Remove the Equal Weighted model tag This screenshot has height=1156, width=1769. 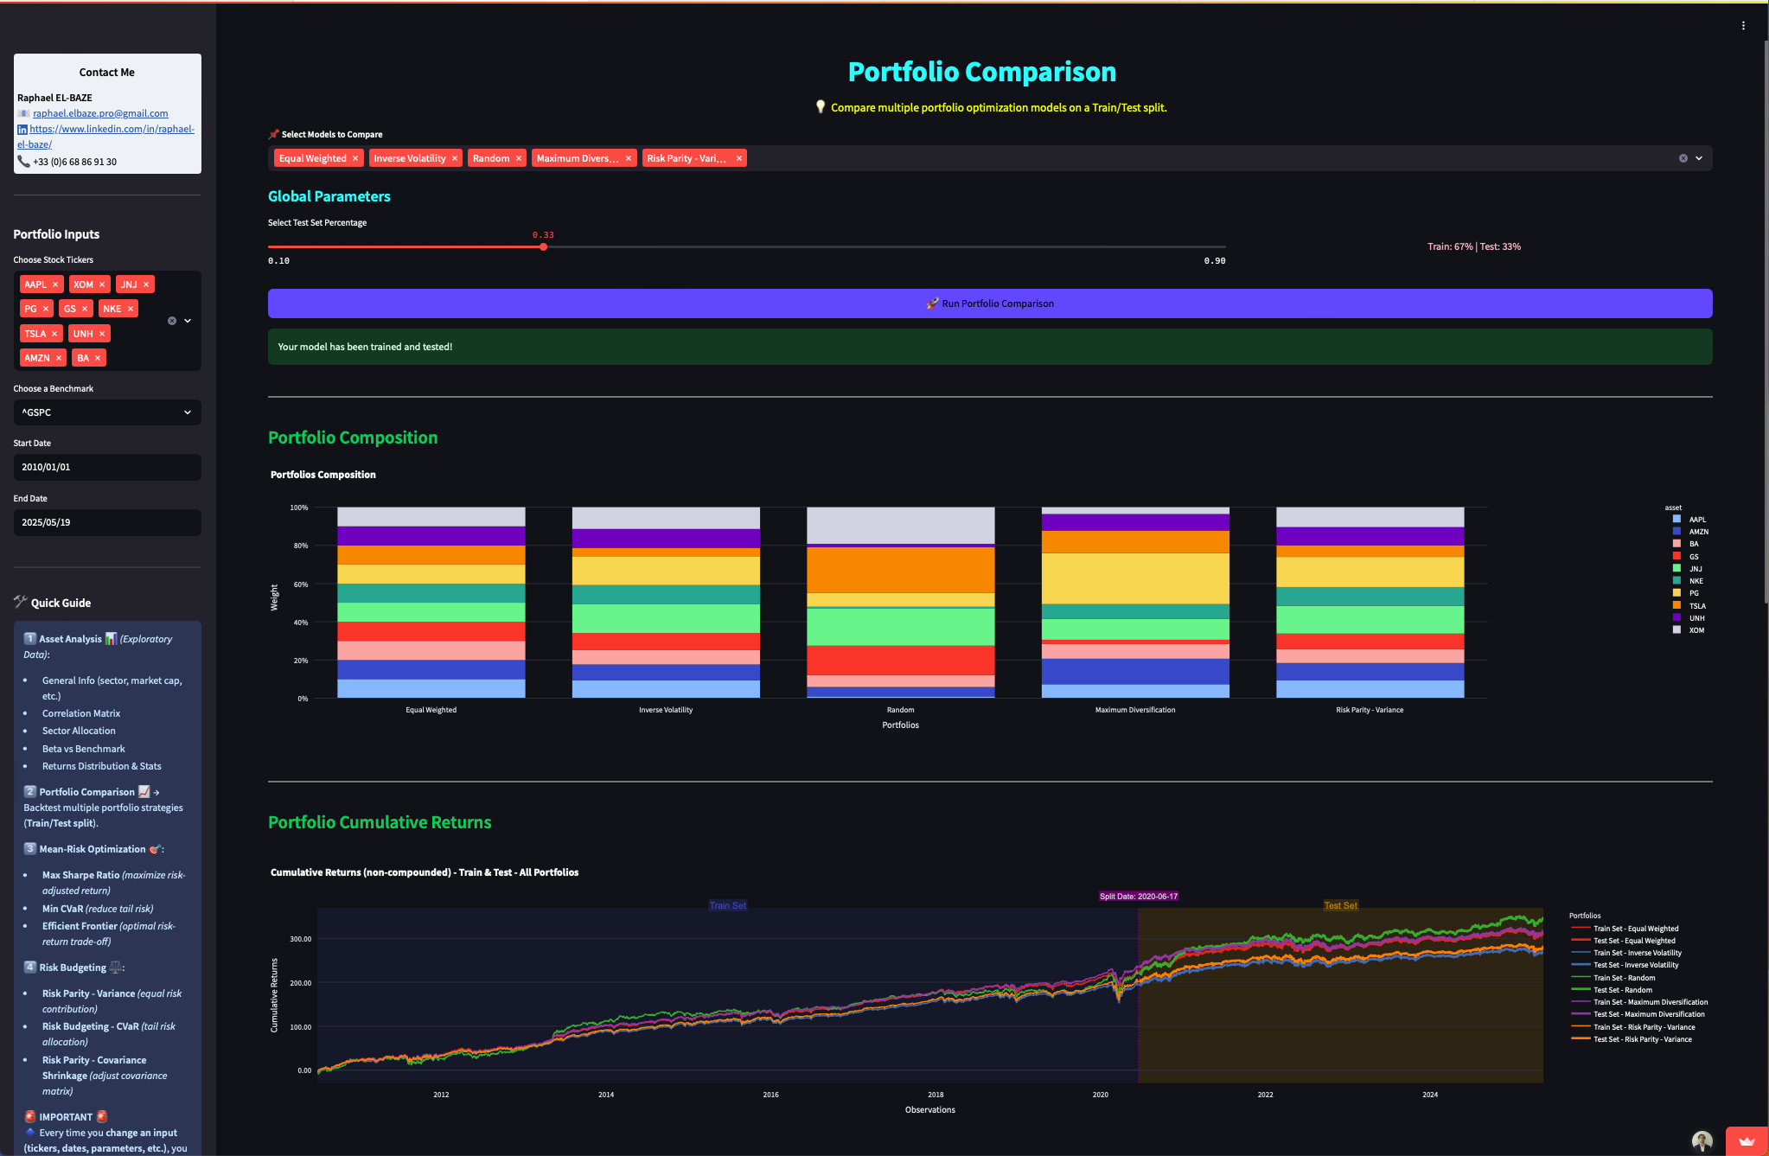pyautogui.click(x=355, y=157)
